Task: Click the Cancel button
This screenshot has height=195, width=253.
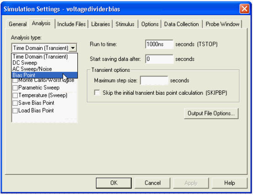Action: pyautogui.click(x=152, y=183)
